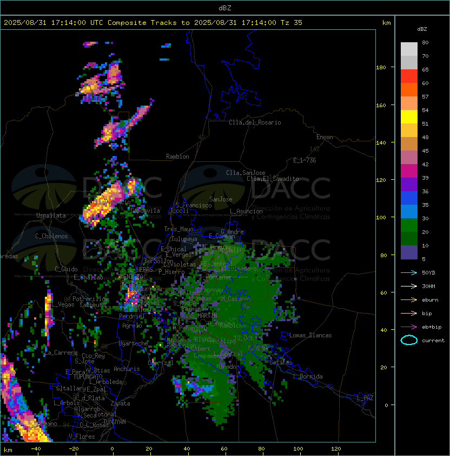
Task: Pick the mauve 42–45 dBZ swatch
Action: 409,158
